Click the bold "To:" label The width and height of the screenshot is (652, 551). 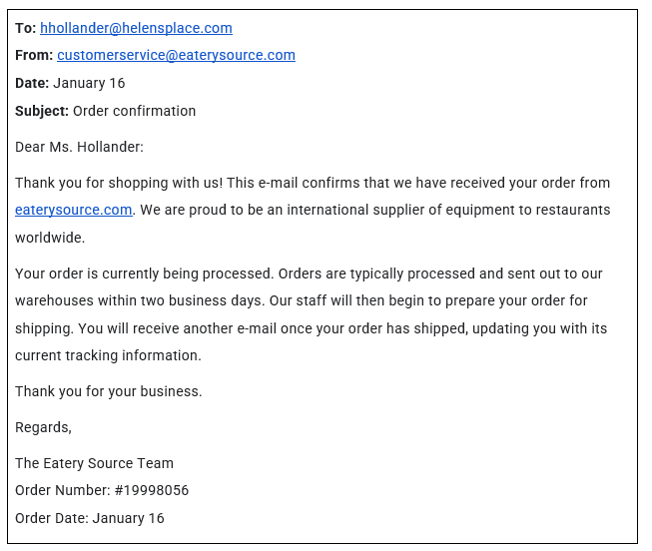pyautogui.click(x=25, y=28)
